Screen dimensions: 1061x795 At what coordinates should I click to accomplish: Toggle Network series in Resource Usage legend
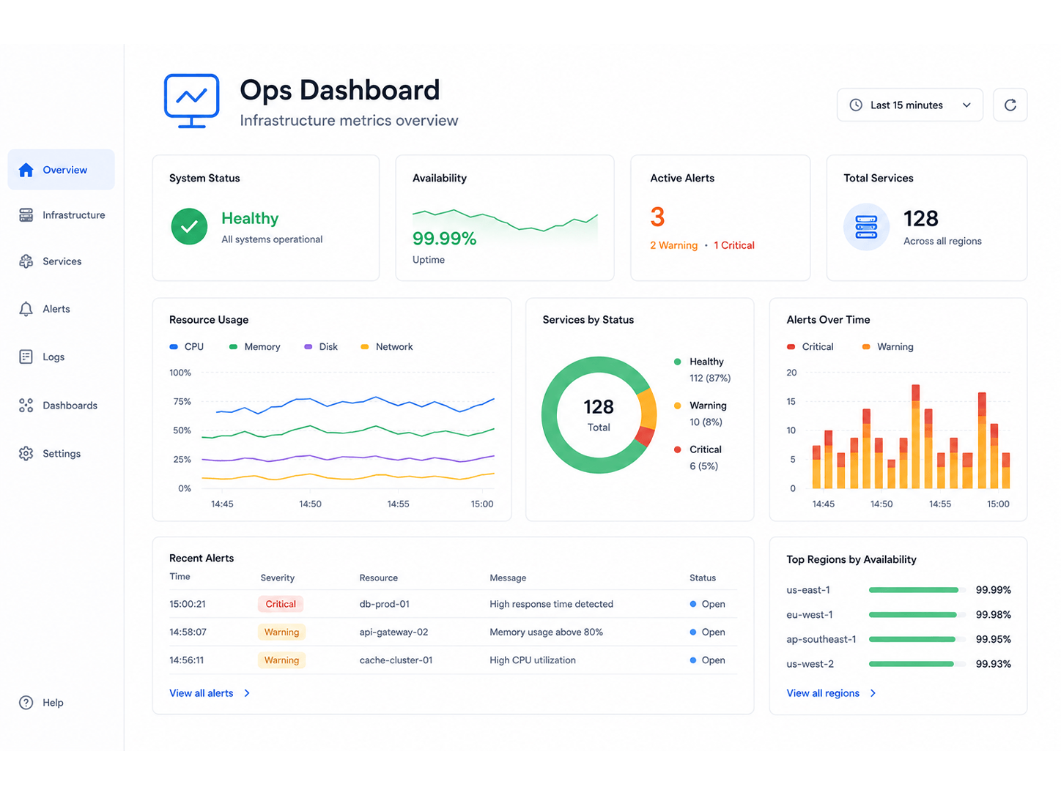(387, 347)
